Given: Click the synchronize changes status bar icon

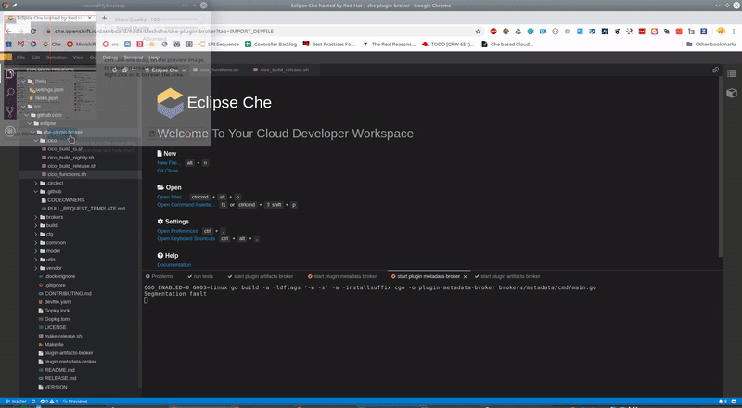Looking at the screenshot, I should point(33,402).
